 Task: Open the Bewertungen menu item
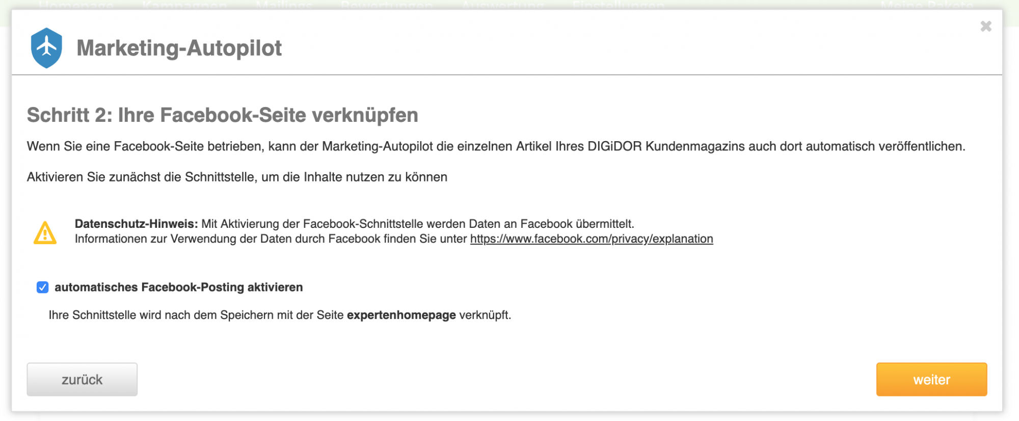pos(386,5)
